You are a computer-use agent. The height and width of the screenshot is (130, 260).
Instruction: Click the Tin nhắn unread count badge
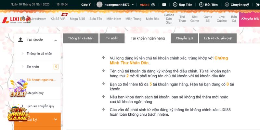coord(56,67)
